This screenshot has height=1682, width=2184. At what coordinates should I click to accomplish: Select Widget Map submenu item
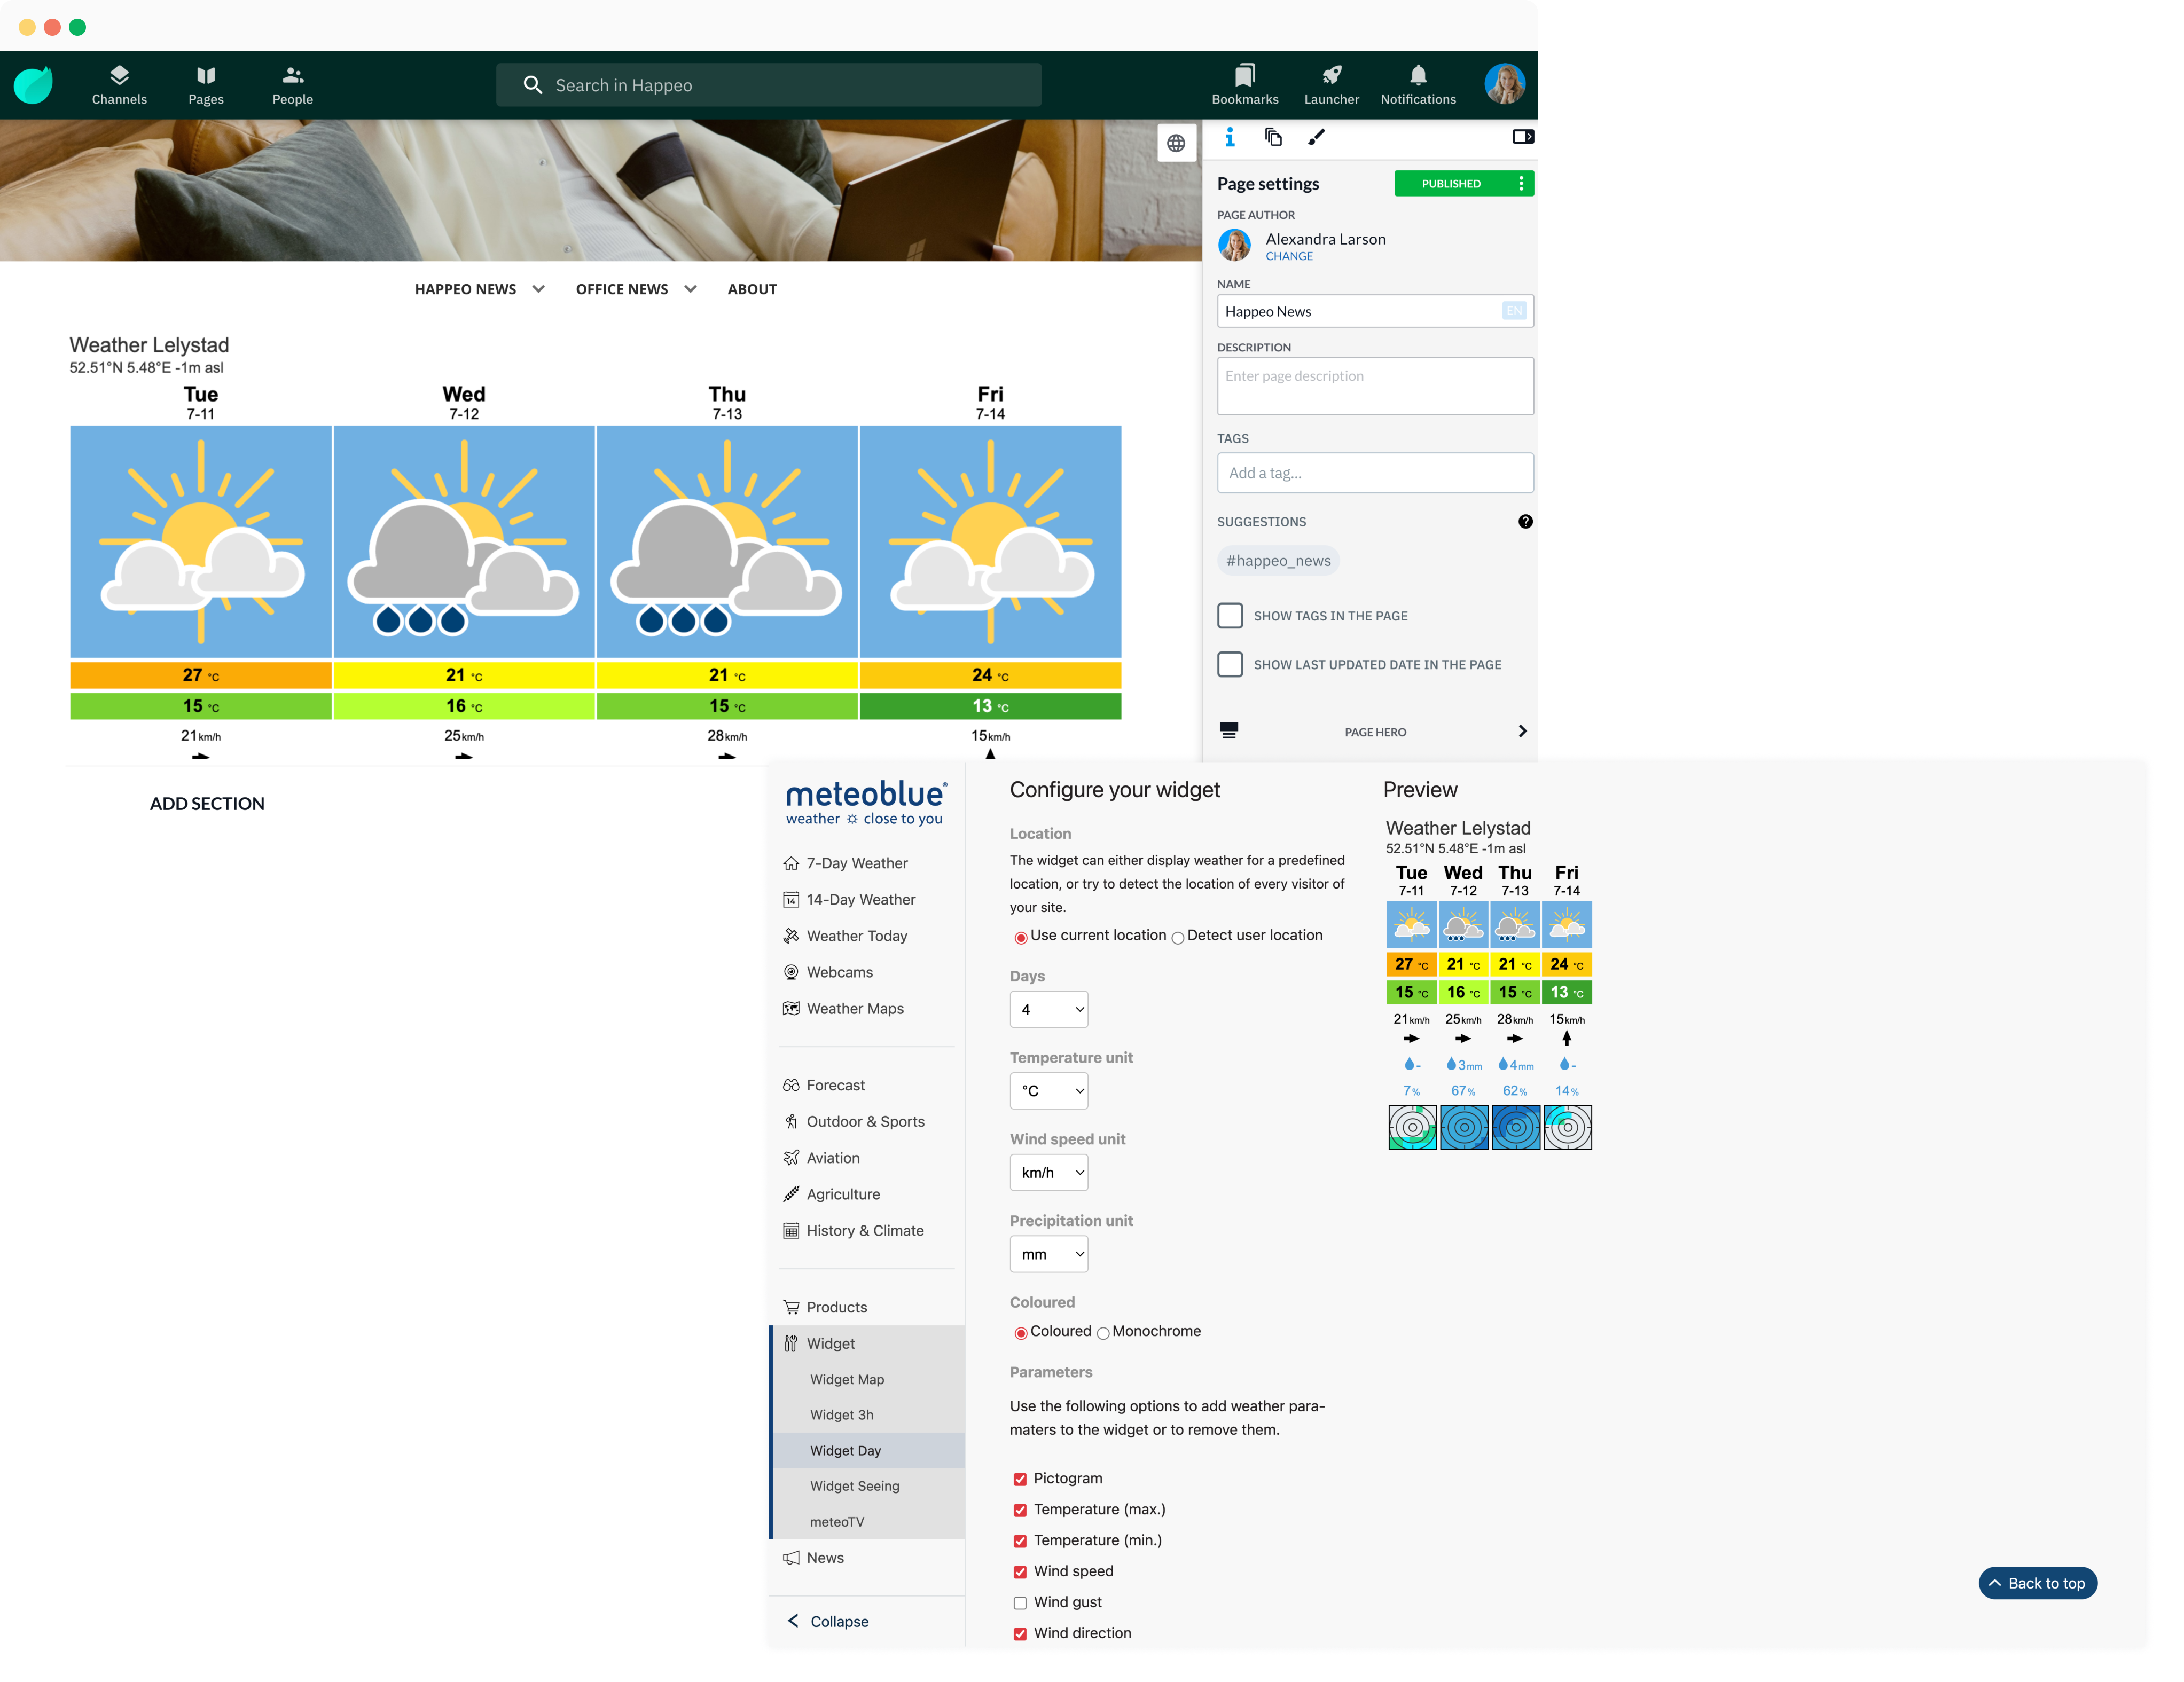coord(847,1379)
